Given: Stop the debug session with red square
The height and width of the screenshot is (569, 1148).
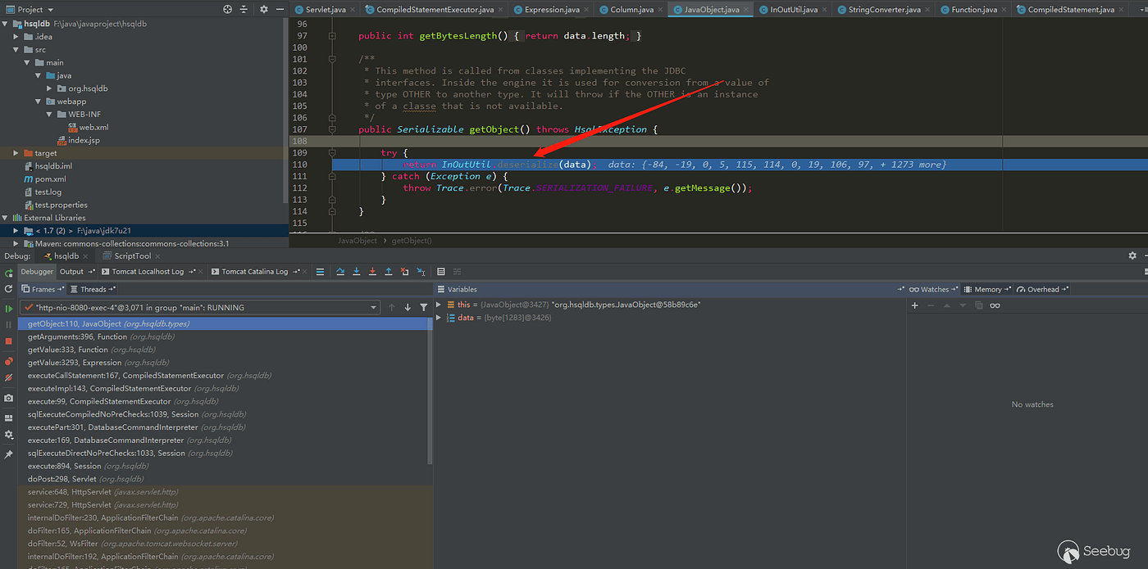Looking at the screenshot, I should [9, 341].
